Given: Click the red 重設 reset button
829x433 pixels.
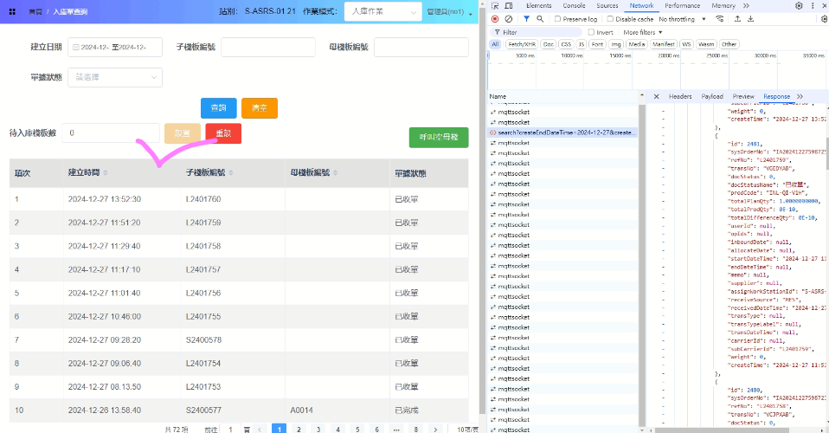Looking at the screenshot, I should [223, 133].
